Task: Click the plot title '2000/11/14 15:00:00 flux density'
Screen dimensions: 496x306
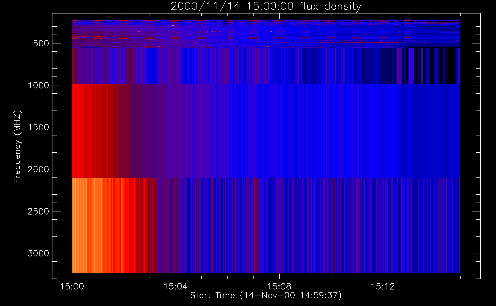Action: pos(266,6)
